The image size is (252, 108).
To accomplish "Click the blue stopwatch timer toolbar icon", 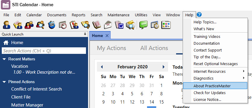I will (x=52, y=25).
